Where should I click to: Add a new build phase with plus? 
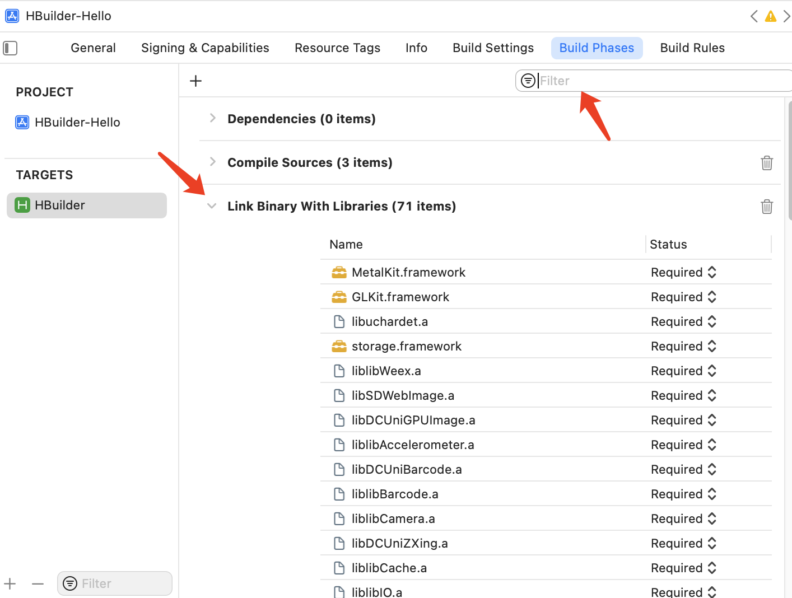pos(195,81)
